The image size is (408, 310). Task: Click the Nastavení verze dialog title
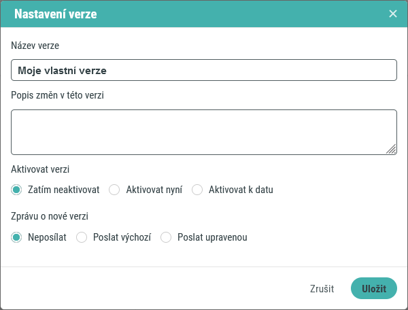(x=56, y=14)
